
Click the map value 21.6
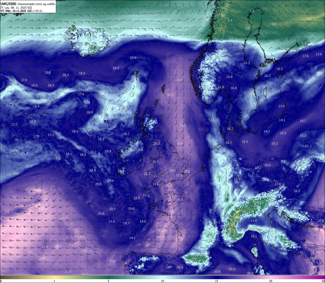pos(101,213)
